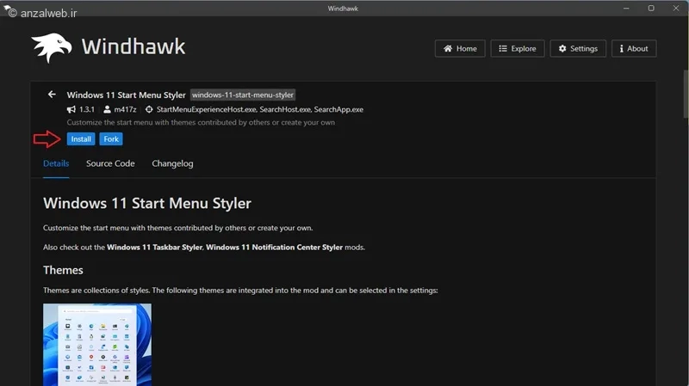Viewport: 689px width, 386px height.
Task: Click the m417z author name
Action: (127, 110)
